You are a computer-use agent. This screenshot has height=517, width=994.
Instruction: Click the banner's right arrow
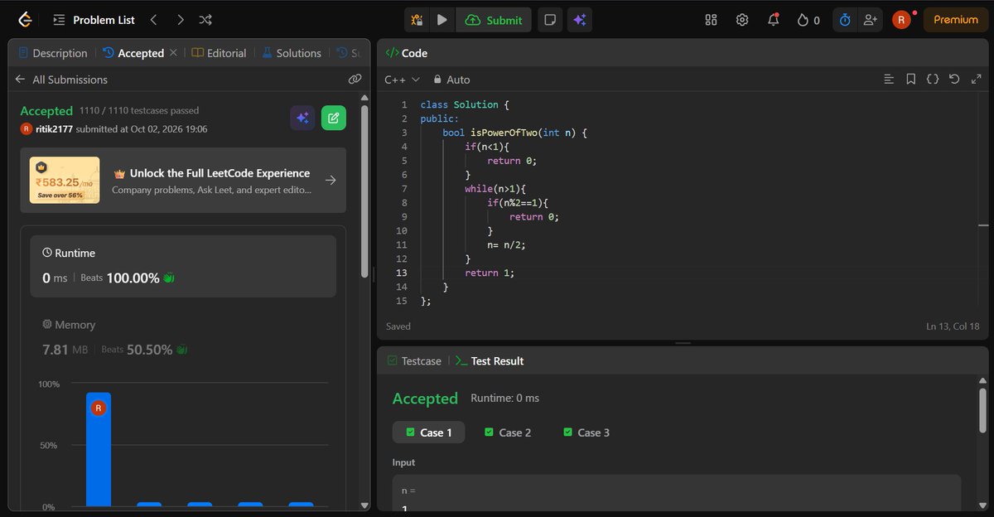(x=331, y=180)
